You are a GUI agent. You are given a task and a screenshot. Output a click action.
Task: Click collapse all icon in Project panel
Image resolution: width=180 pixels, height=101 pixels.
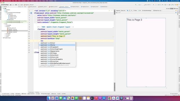[22, 7]
